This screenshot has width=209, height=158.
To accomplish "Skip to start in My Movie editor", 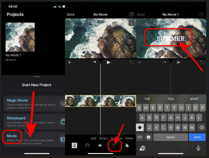I will coord(94,62).
